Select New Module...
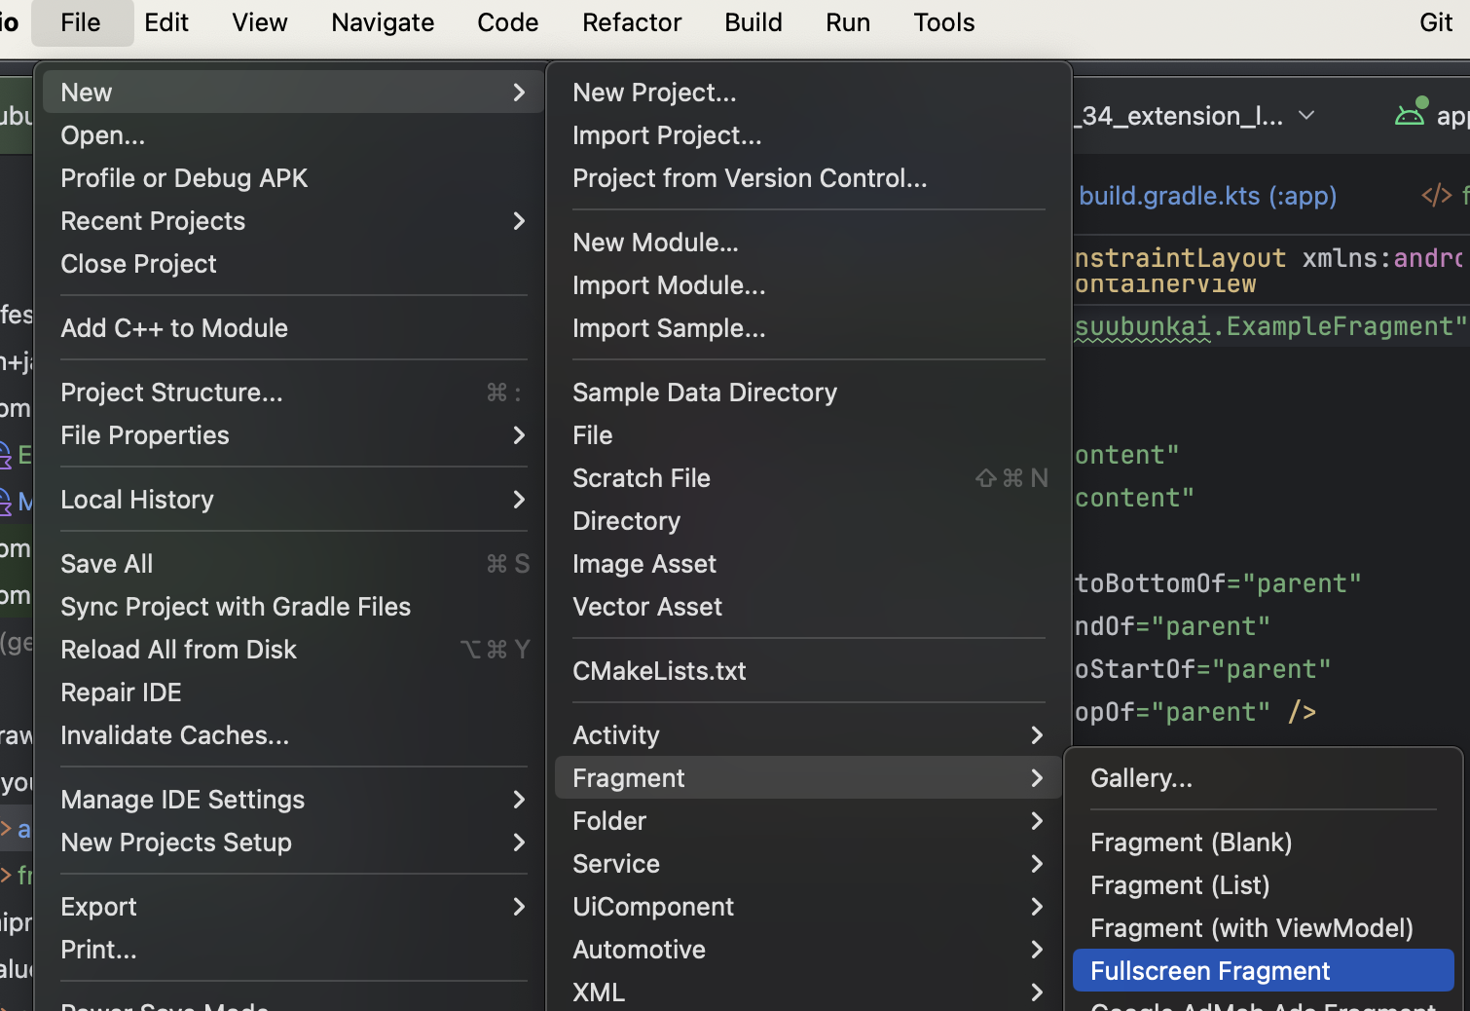 [x=808, y=243]
